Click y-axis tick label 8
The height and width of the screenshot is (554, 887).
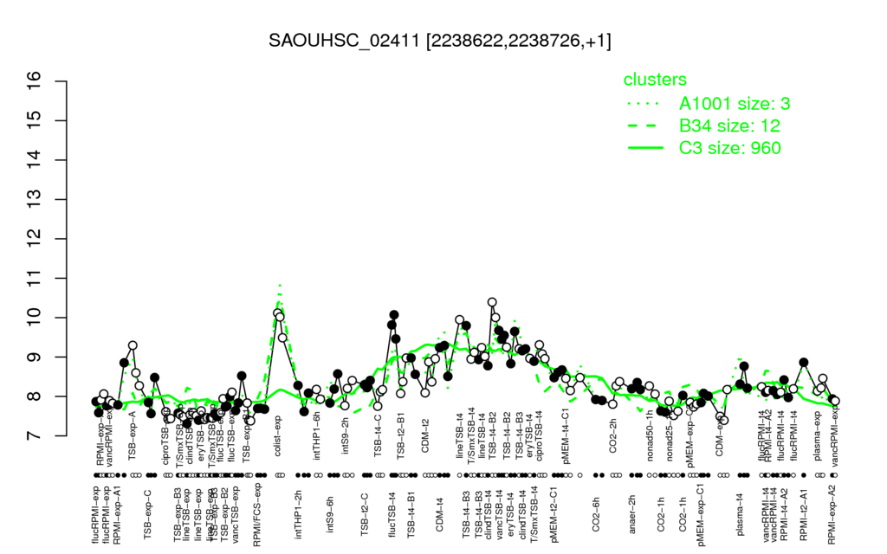pyautogui.click(x=35, y=396)
